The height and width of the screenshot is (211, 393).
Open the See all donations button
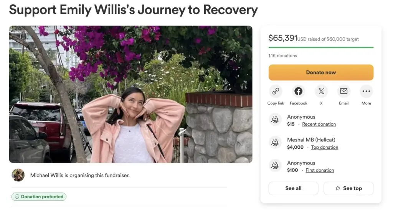(x=293, y=188)
